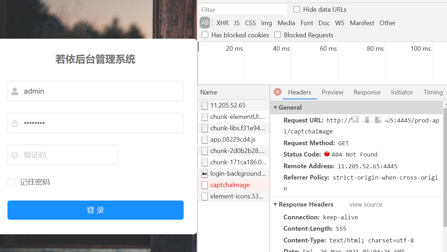Filter requests by Img type
The width and height of the screenshot is (447, 252).
click(266, 23)
